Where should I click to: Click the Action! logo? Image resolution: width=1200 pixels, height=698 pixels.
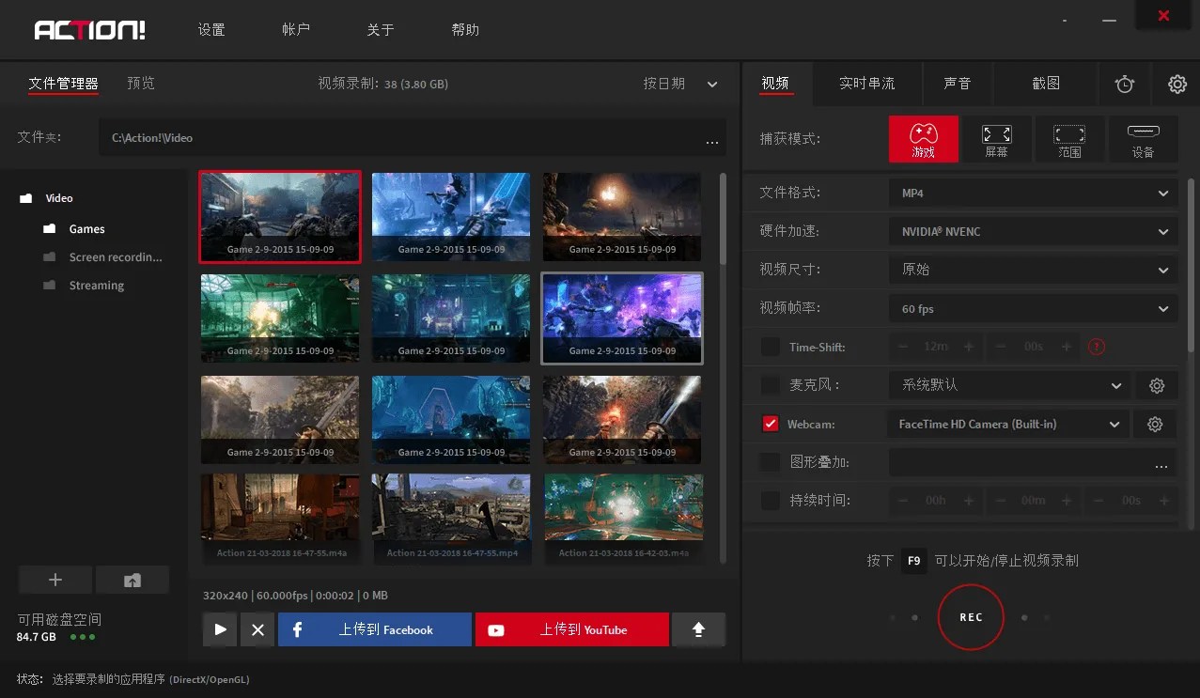click(x=90, y=30)
